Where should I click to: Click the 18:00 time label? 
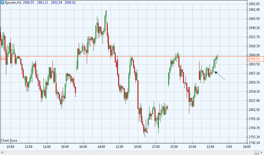coord(65,147)
